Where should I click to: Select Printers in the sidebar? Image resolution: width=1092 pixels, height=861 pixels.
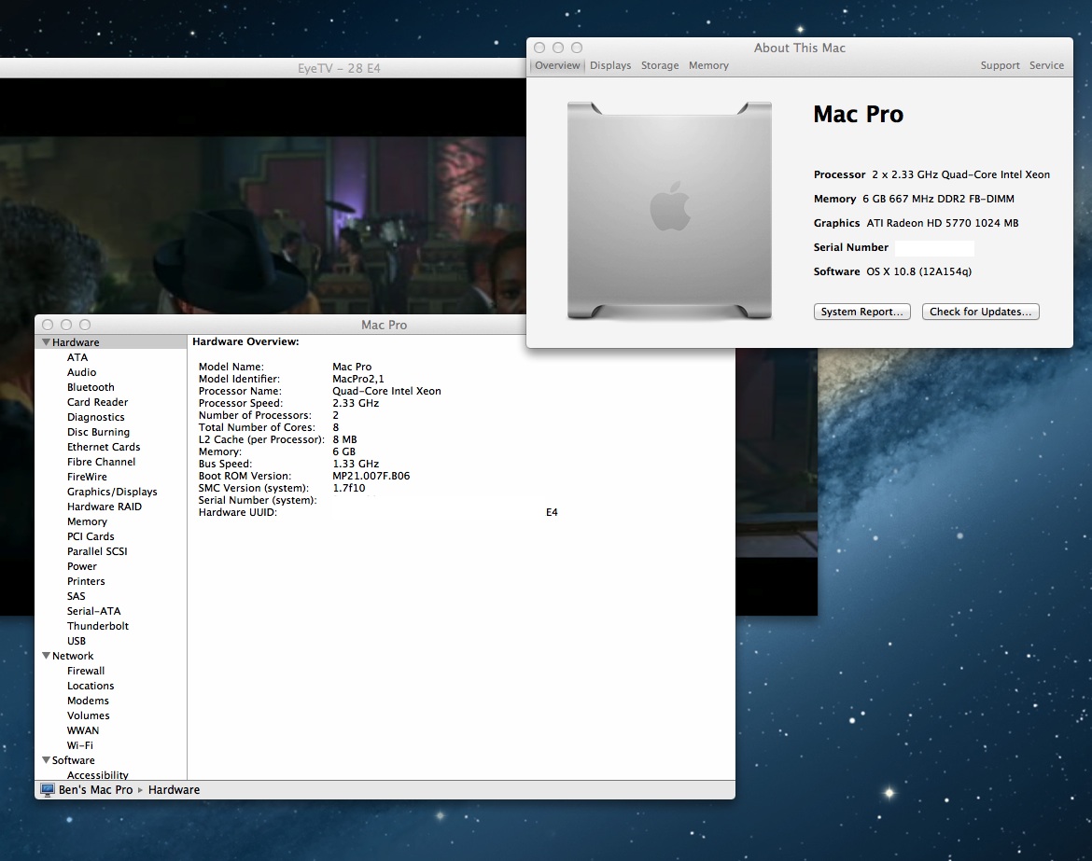[x=86, y=581]
